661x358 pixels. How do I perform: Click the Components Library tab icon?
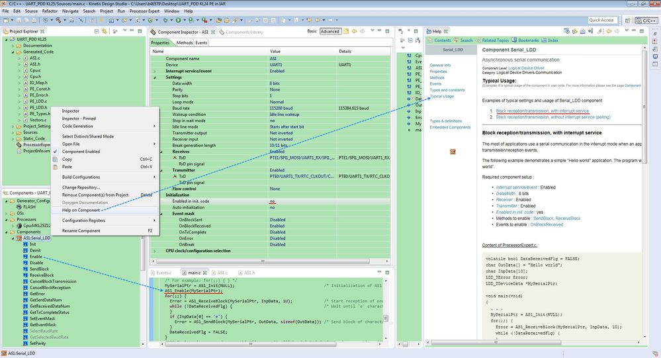pos(222,32)
